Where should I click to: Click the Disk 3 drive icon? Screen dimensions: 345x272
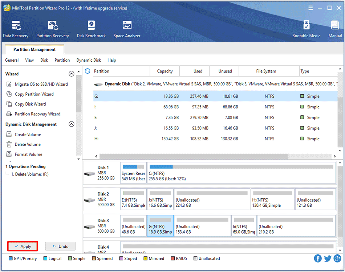tap(90, 227)
